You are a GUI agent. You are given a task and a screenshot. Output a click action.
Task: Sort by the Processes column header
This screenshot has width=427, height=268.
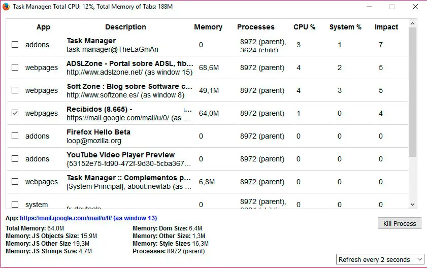pyautogui.click(x=256, y=27)
